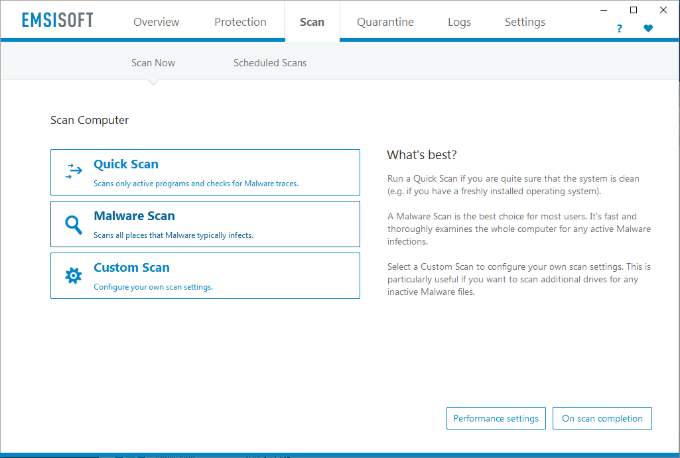The width and height of the screenshot is (680, 458).
Task: Switch to Scheduled Scans sub-tab
Action: tap(270, 63)
